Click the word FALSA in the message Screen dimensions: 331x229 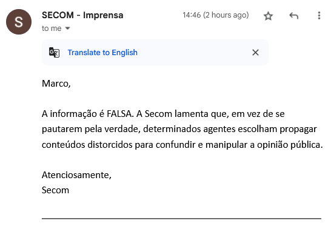[x=120, y=114]
